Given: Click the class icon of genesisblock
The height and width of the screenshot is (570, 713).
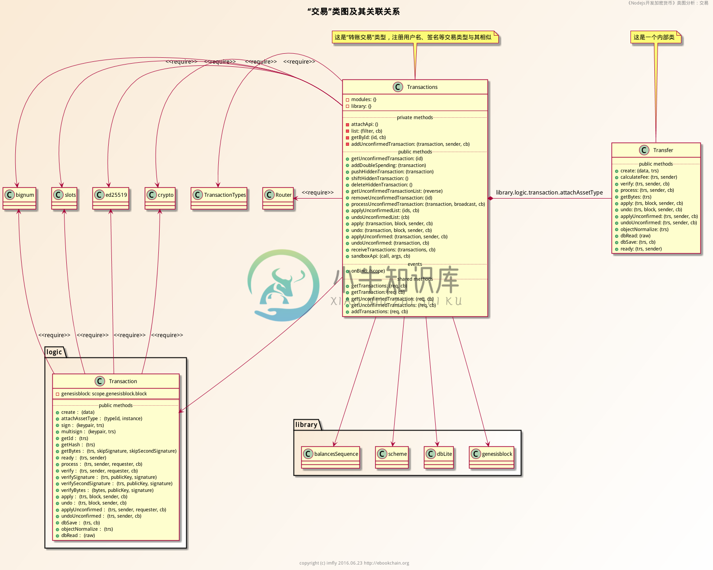Looking at the screenshot, I should [476, 454].
